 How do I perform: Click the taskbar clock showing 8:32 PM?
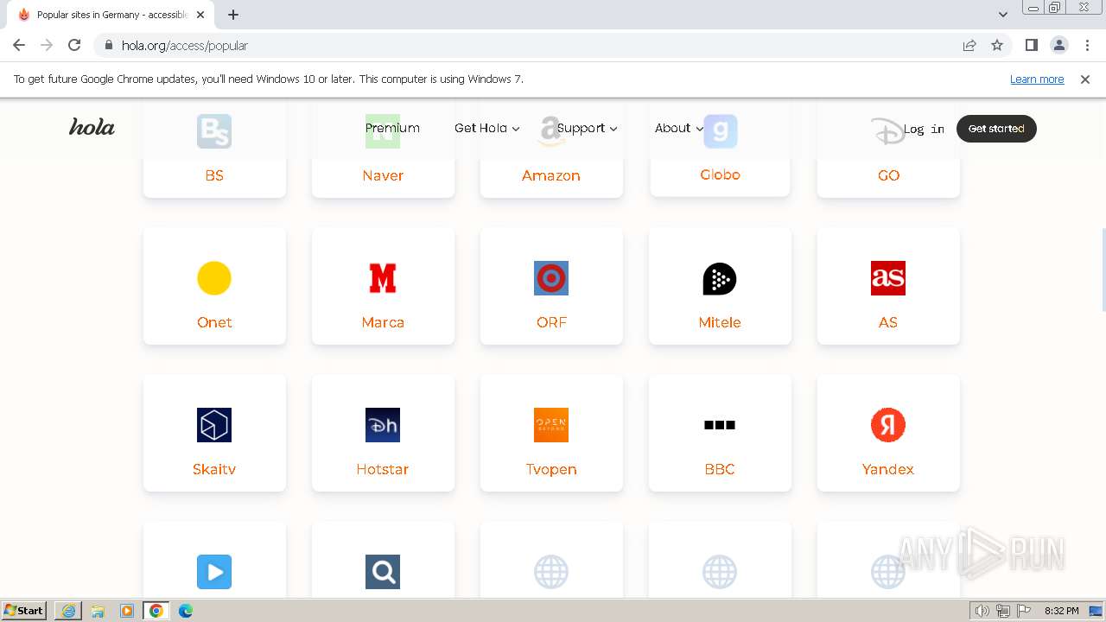[1061, 611]
